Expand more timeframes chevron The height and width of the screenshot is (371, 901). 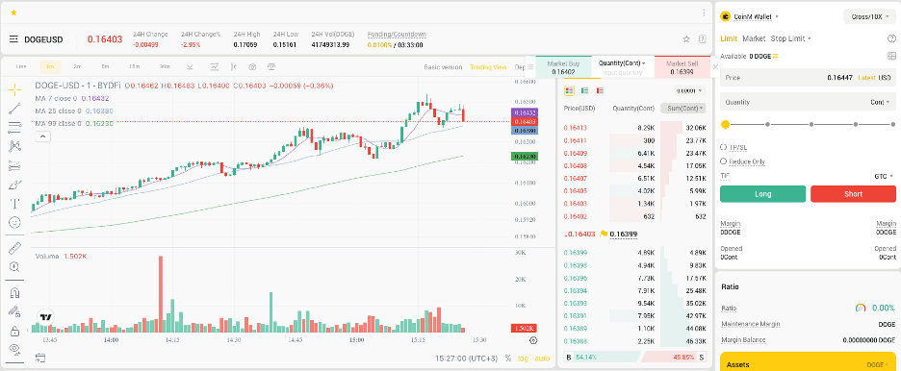191,67
